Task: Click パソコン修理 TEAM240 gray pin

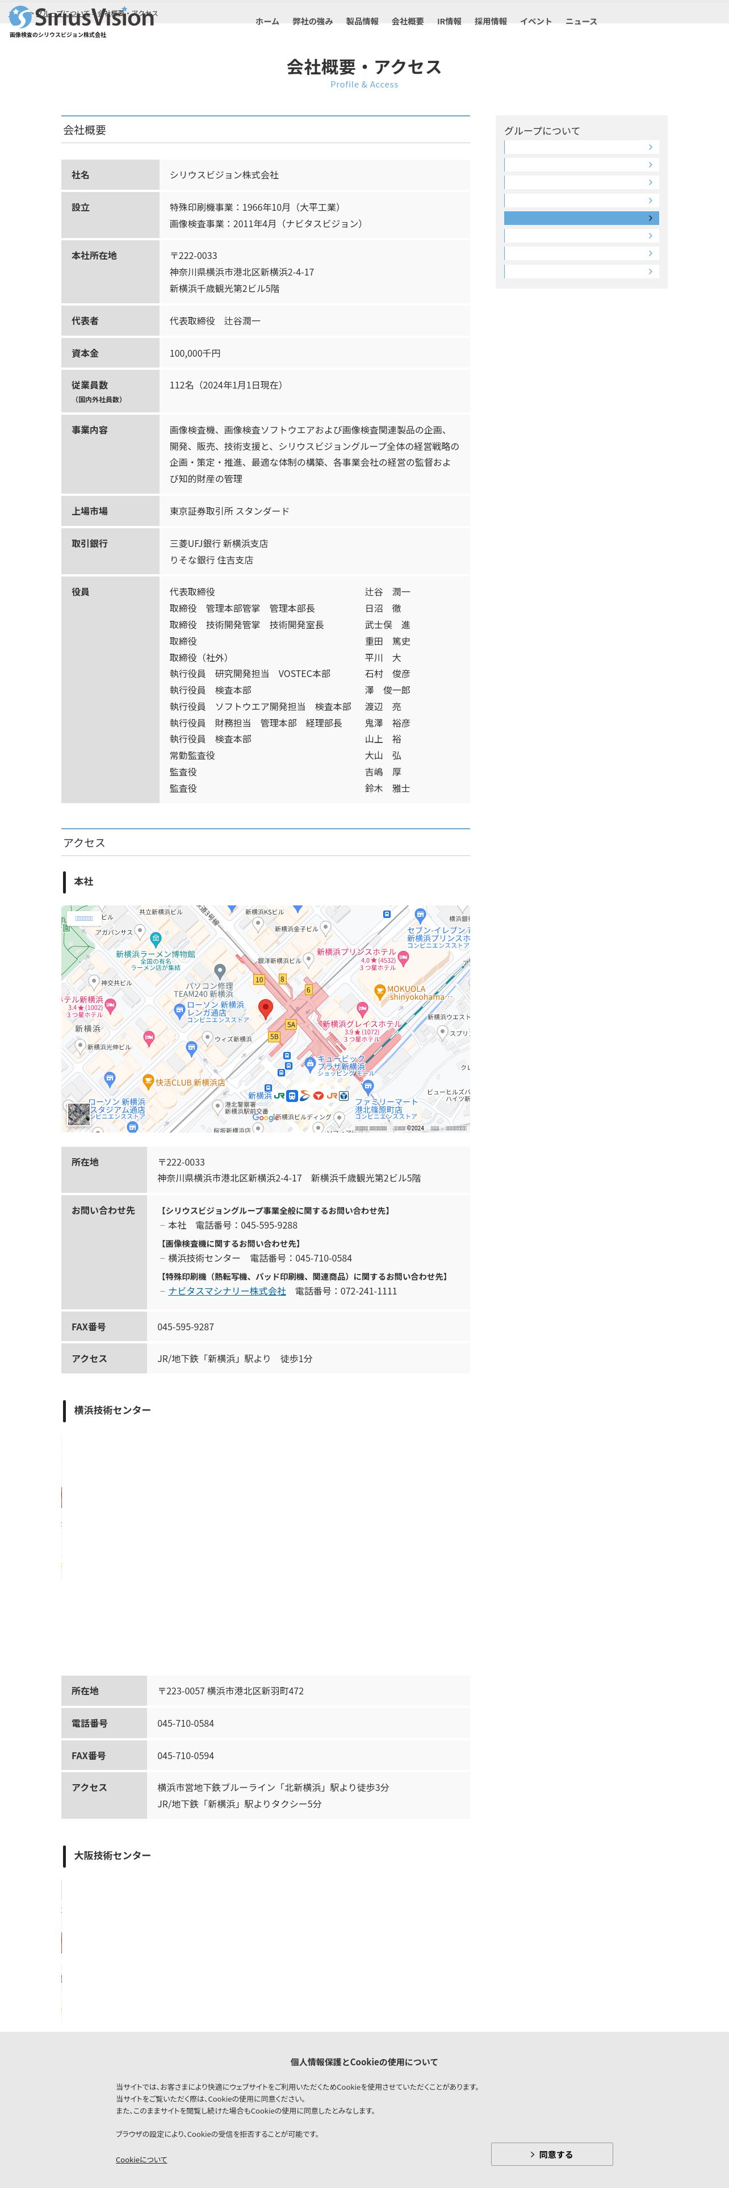Action: coord(220,971)
